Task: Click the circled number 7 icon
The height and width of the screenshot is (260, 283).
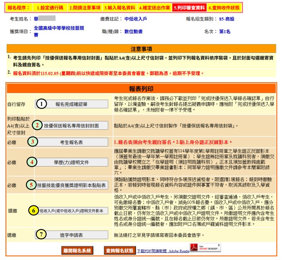Action: tap(40, 235)
